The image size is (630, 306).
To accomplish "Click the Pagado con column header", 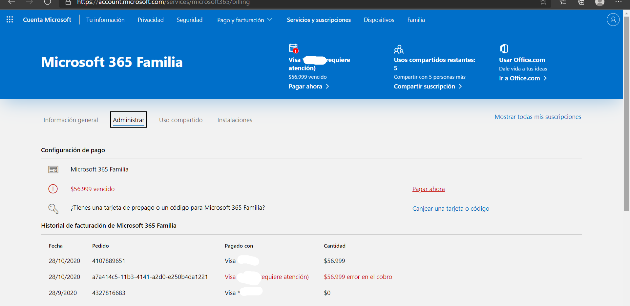I will [x=239, y=246].
